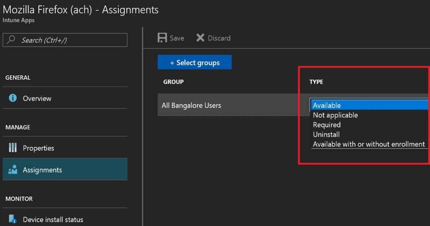Click the search magnifier icon

pyautogui.click(x=11, y=39)
